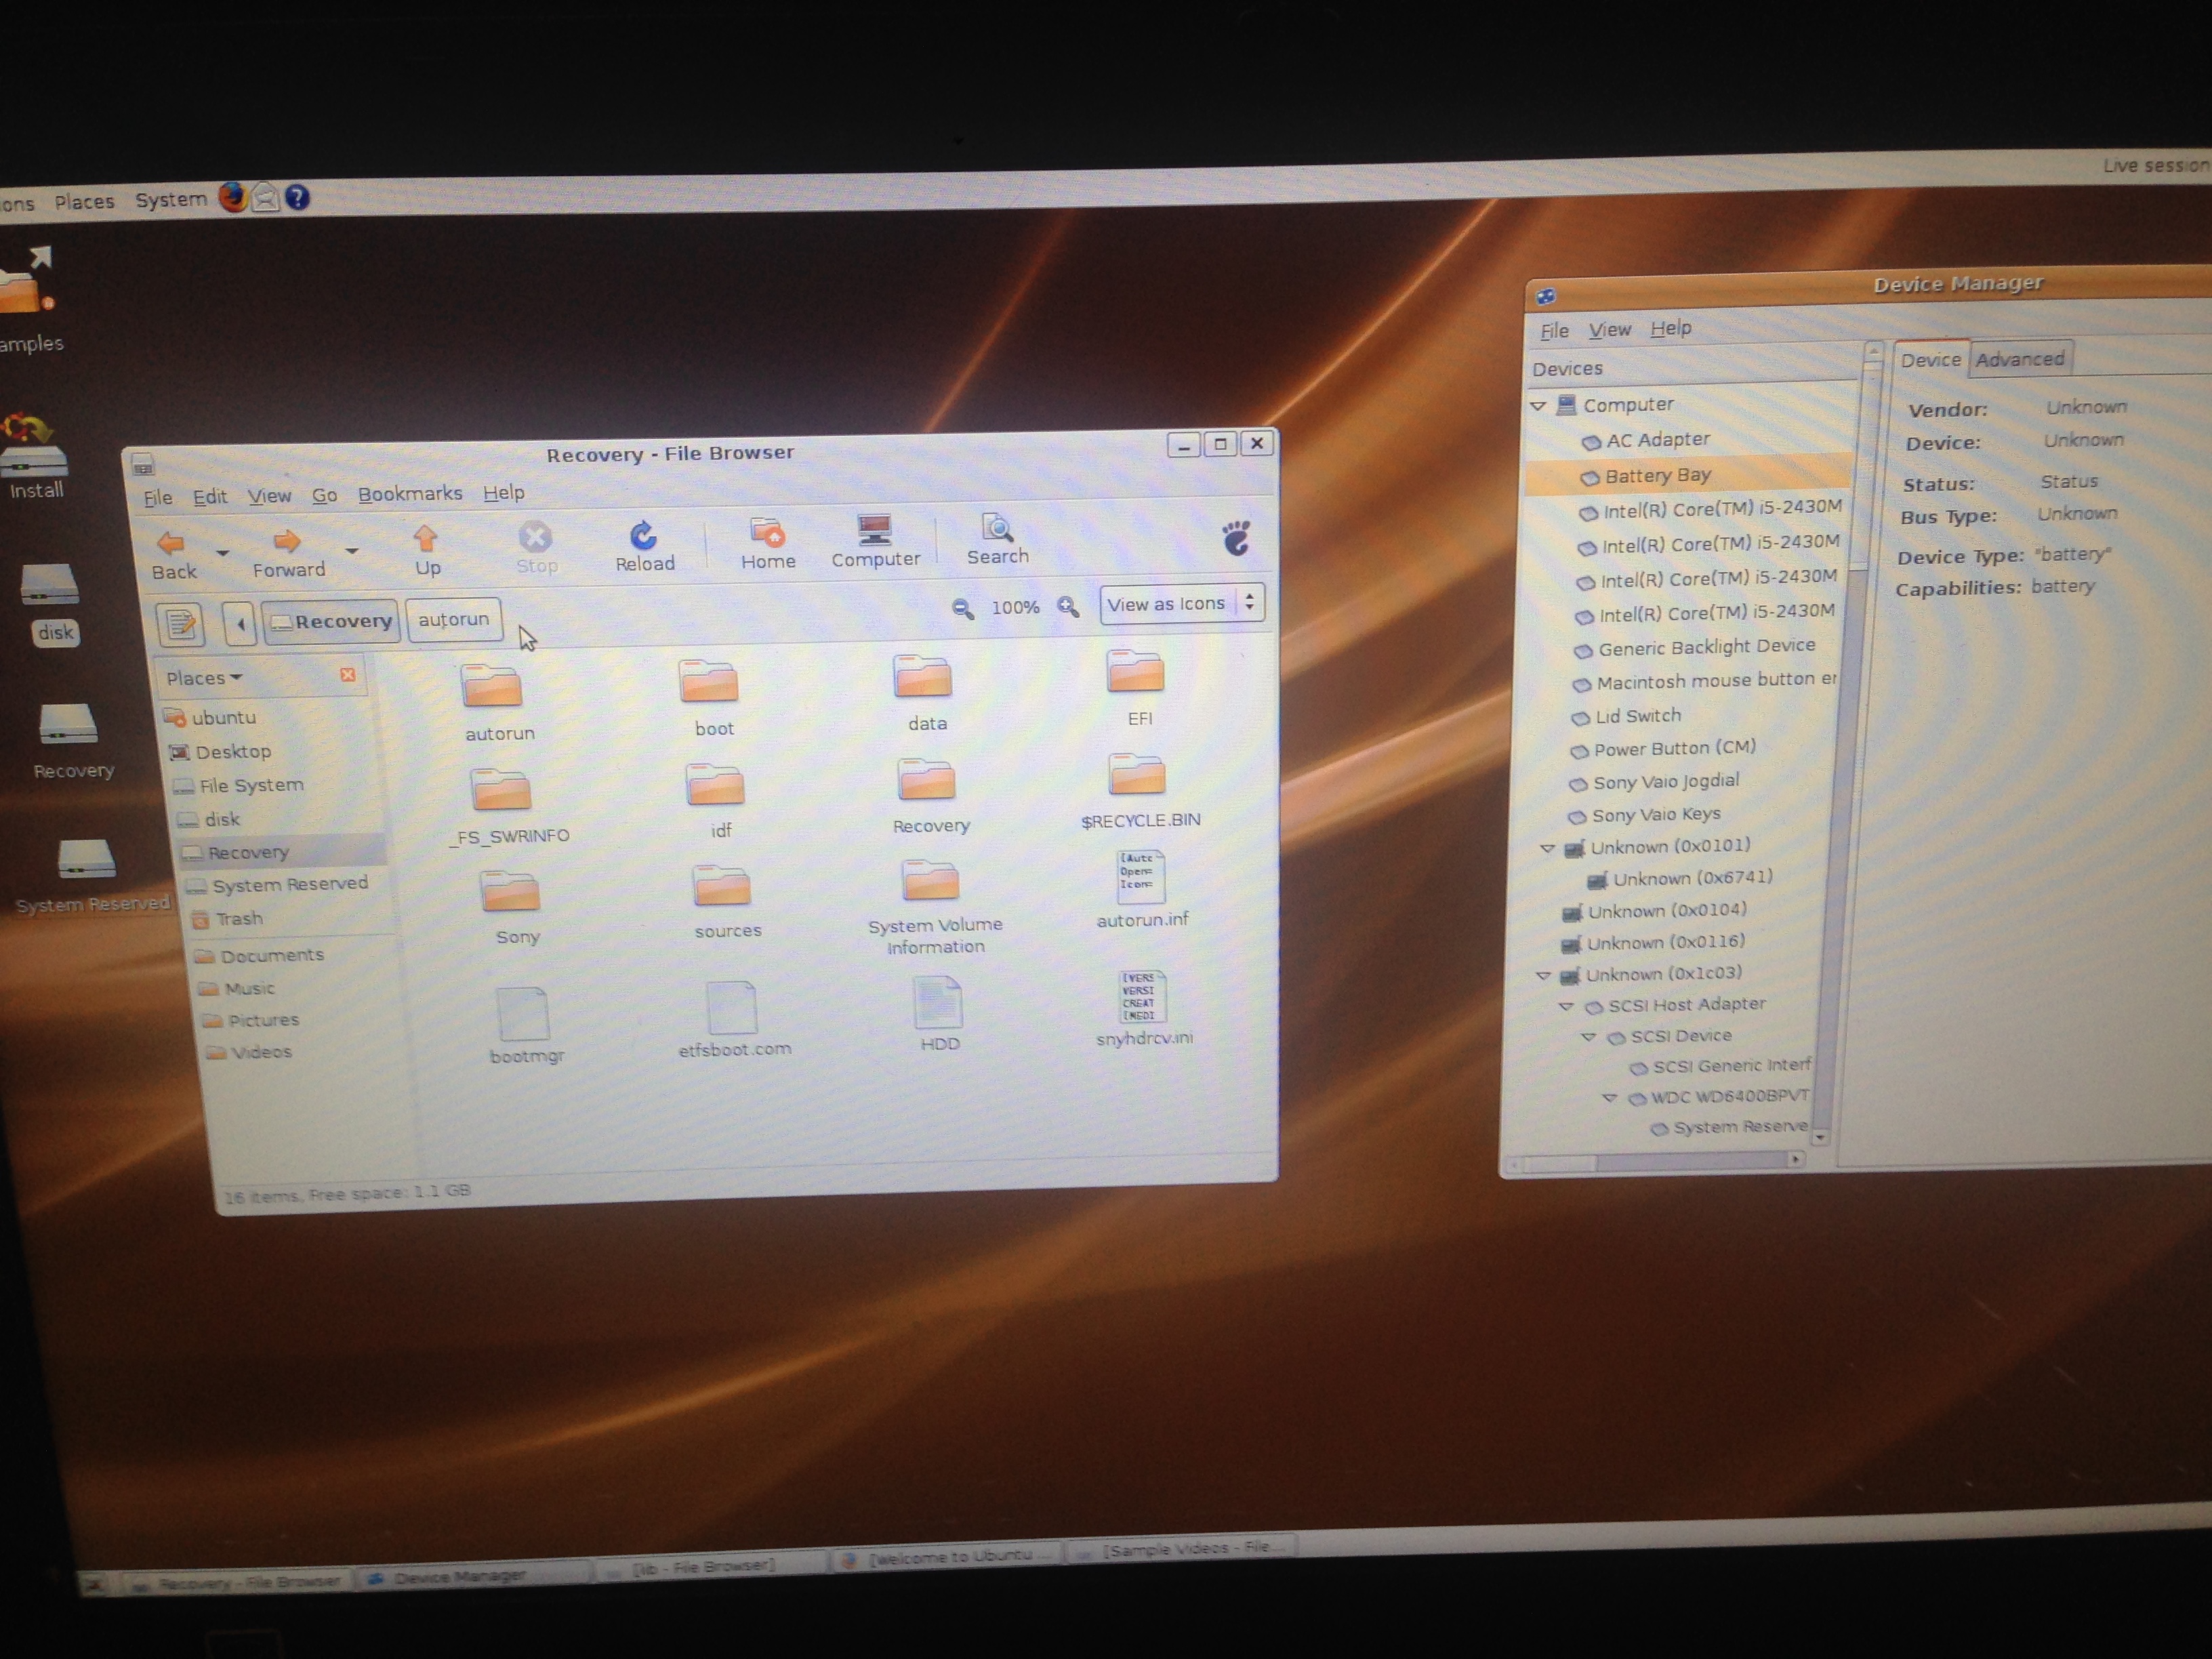Close the Places sidebar pane
The width and height of the screenshot is (2212, 1659).
[x=348, y=675]
